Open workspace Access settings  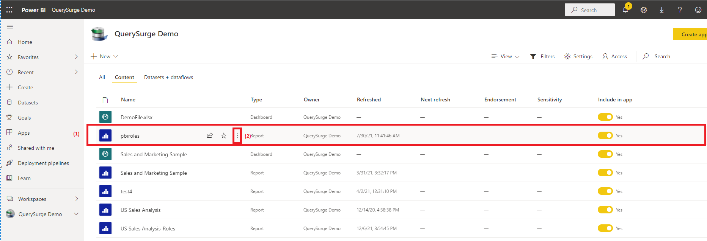(615, 56)
